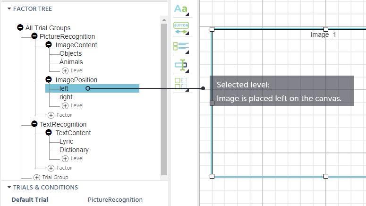Select the grid layout tool
This screenshot has width=366, height=206.
(x=181, y=84)
